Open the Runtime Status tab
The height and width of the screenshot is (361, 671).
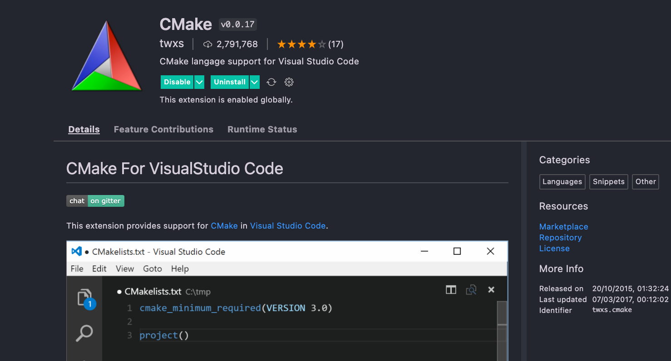click(262, 129)
